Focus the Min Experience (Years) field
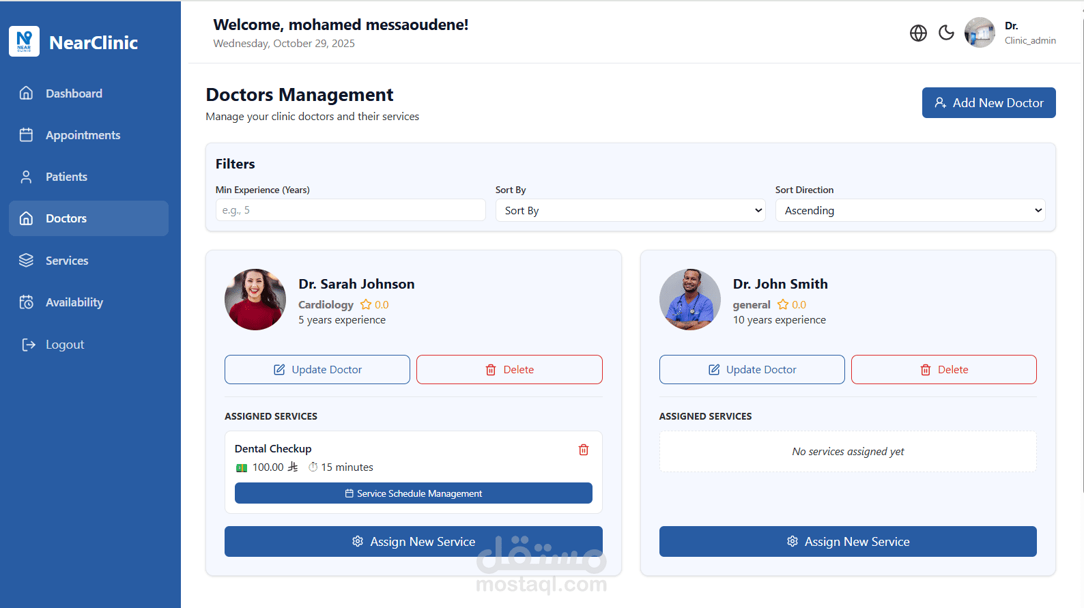Screen dimensions: 1084x608 point(351,210)
